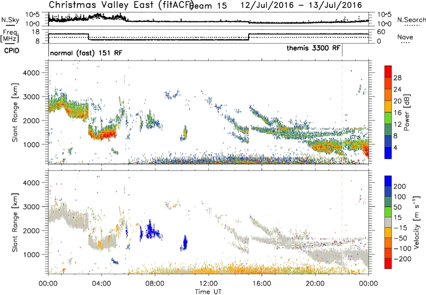Click the frequency step-up line at 15:00
Screen dimensions: 426x295
pos(249,37)
